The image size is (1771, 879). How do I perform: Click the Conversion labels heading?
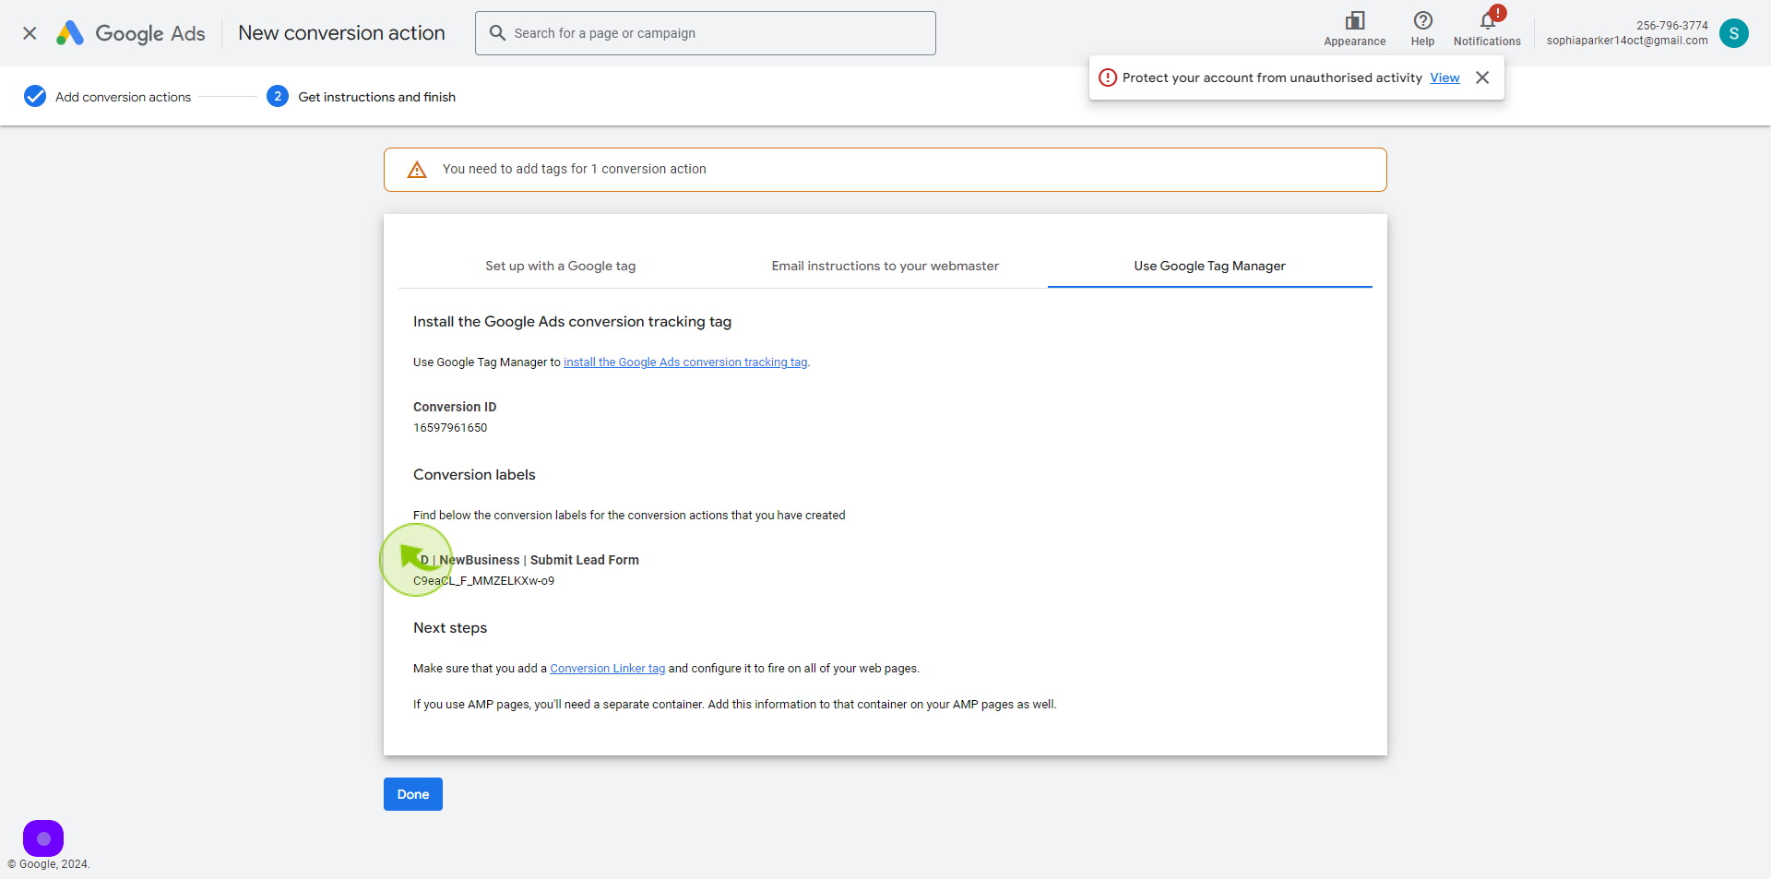(x=474, y=475)
